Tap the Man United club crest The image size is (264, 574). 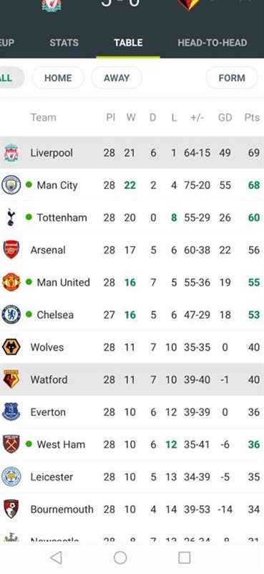coord(11,282)
